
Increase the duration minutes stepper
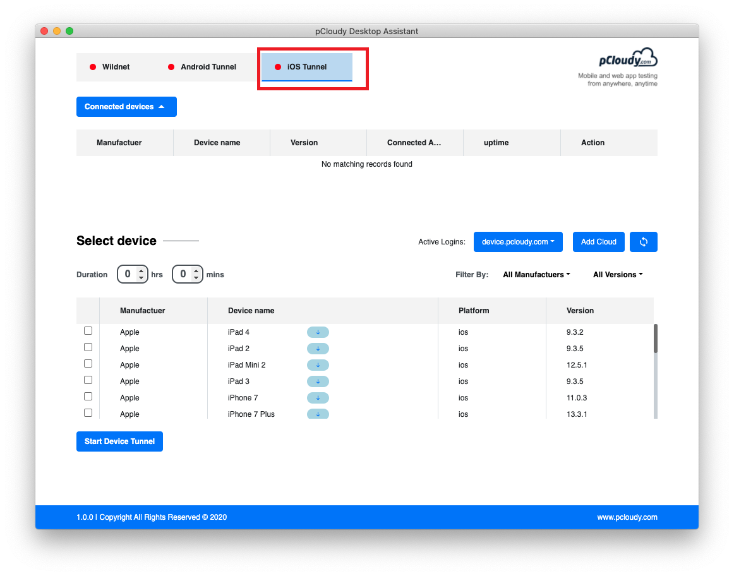196,270
